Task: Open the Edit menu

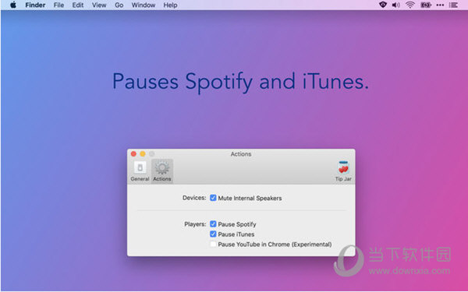Action: point(78,5)
